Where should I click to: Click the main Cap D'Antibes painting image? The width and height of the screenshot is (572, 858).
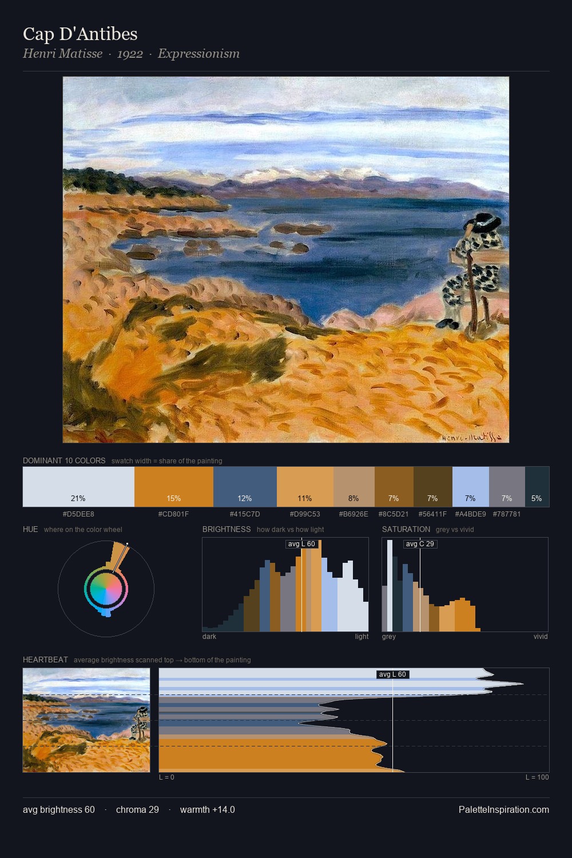point(286,260)
